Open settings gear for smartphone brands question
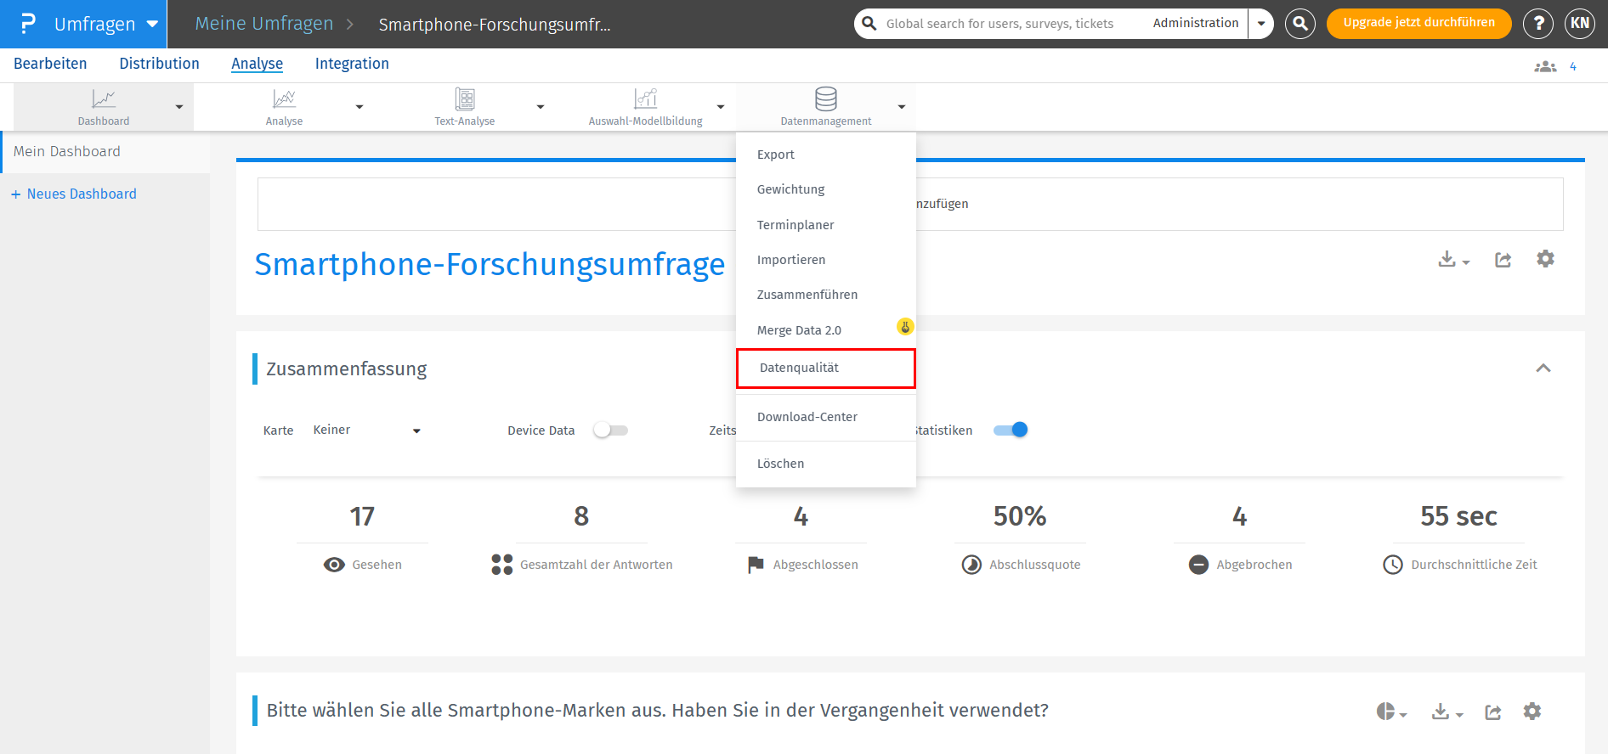The image size is (1608, 754). tap(1532, 712)
